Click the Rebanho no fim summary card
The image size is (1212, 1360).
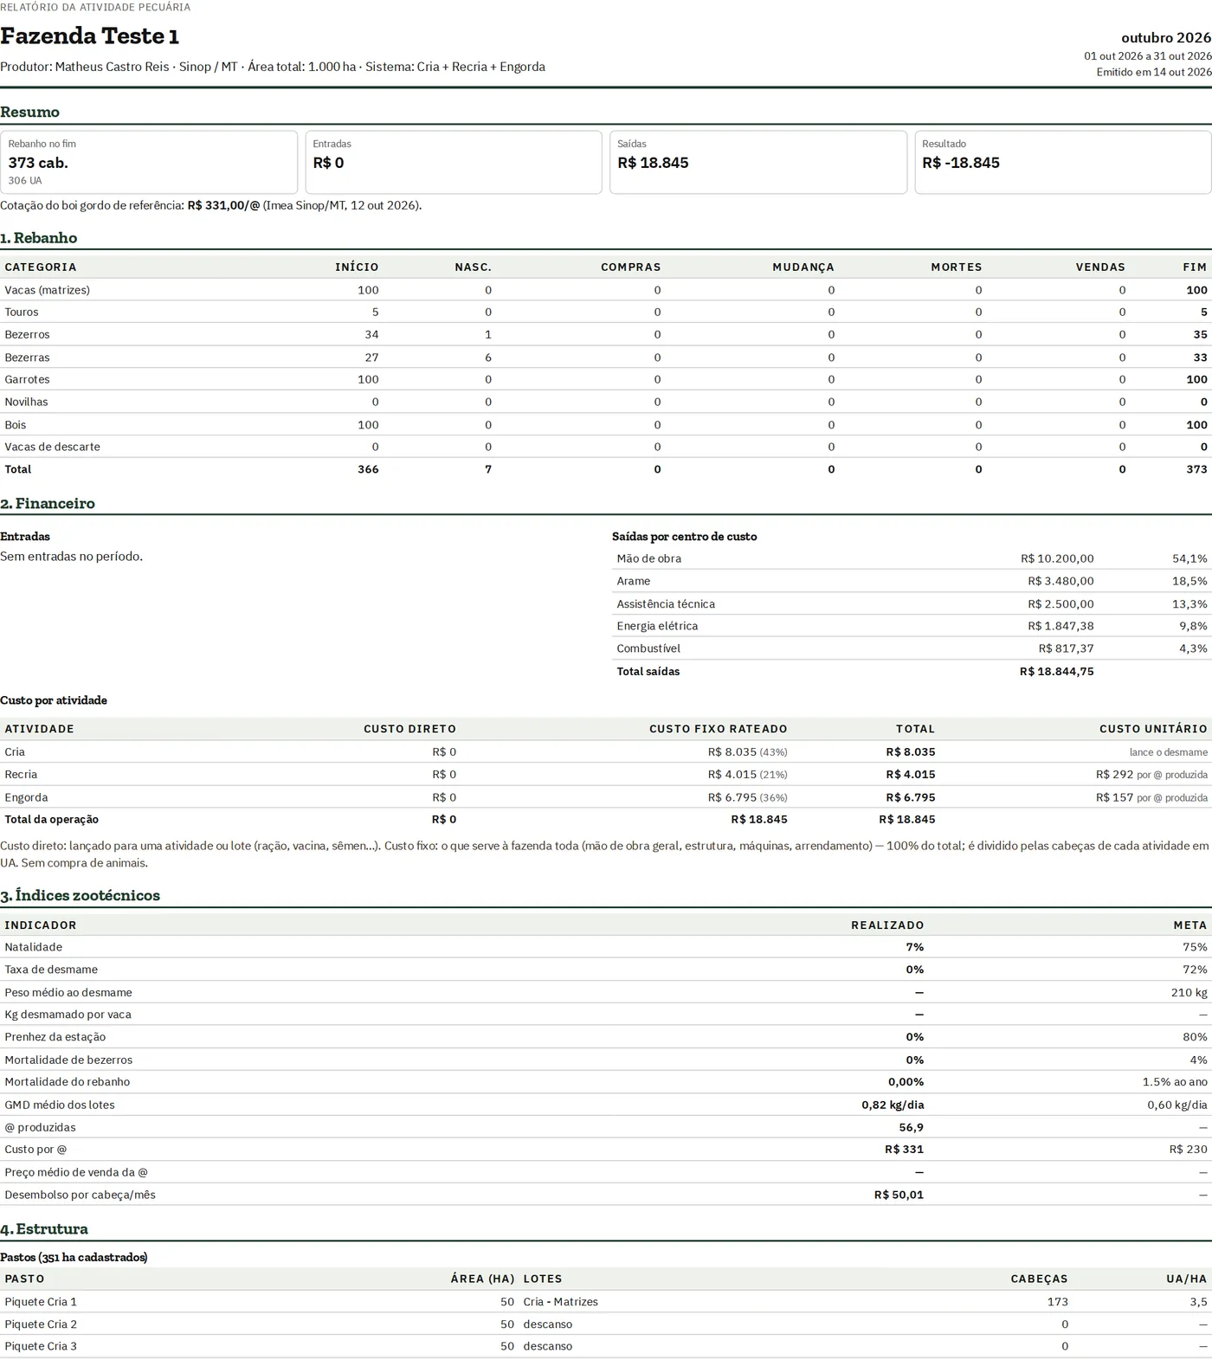click(x=149, y=162)
